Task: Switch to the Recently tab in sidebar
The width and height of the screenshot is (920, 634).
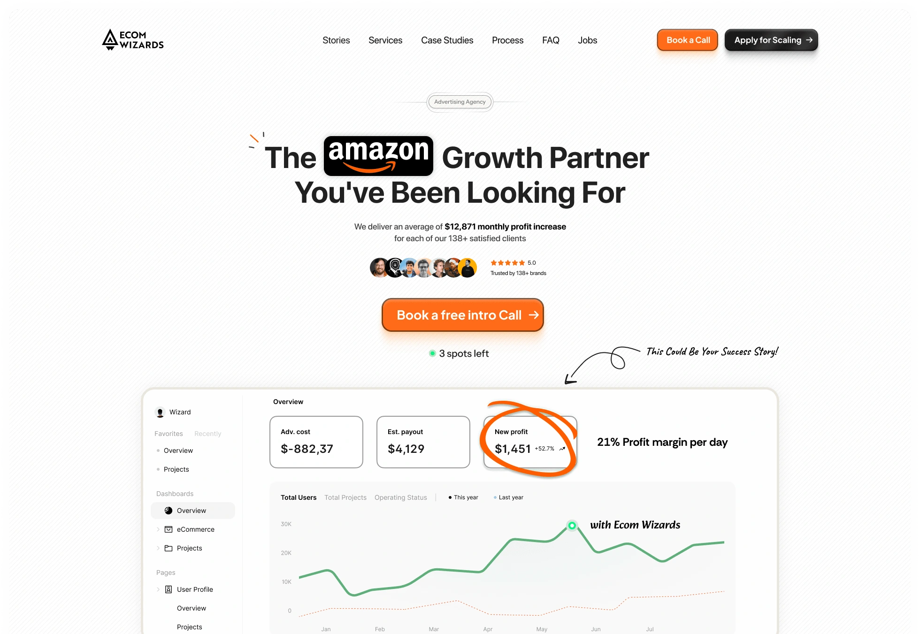Action: tap(207, 434)
